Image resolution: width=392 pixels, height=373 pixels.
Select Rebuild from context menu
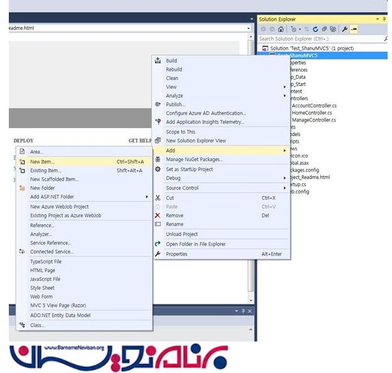[174, 69]
